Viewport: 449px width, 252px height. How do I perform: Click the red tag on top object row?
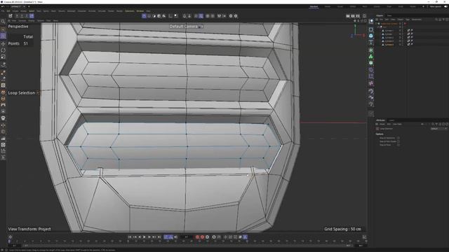(x=405, y=24)
